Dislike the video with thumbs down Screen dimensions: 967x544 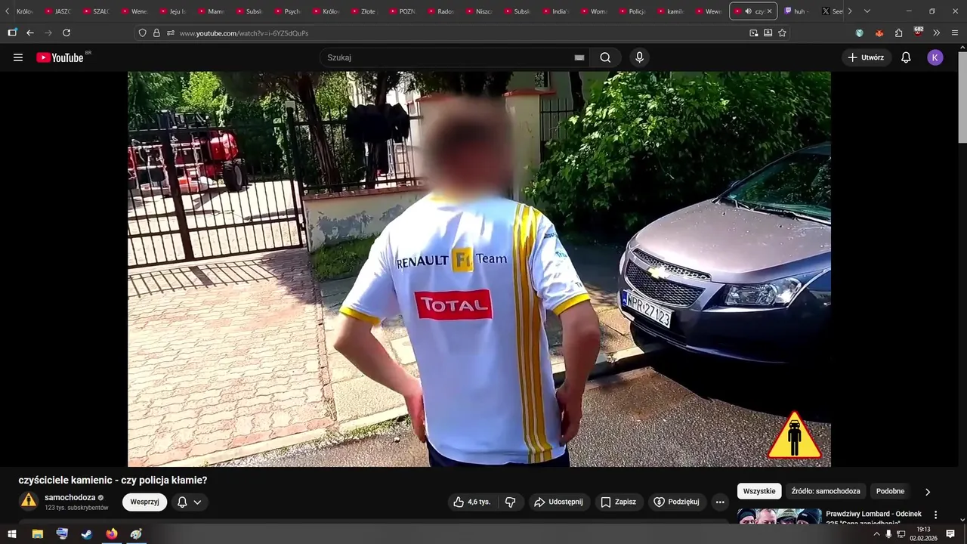[511, 502]
